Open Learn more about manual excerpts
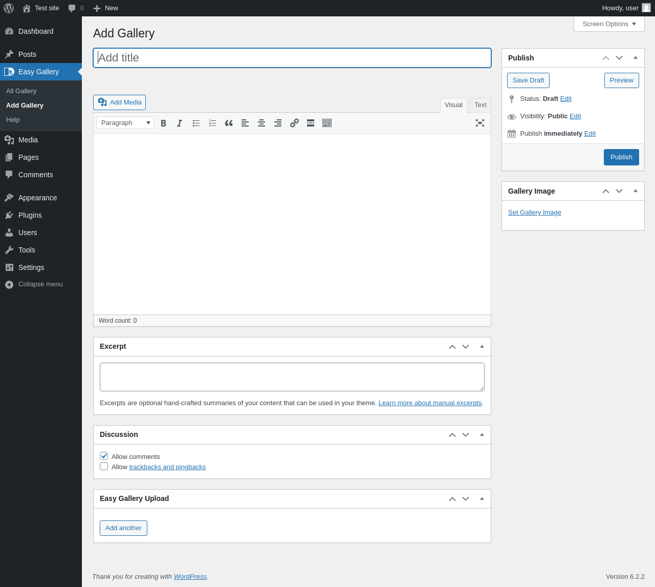The width and height of the screenshot is (655, 587). [430, 403]
